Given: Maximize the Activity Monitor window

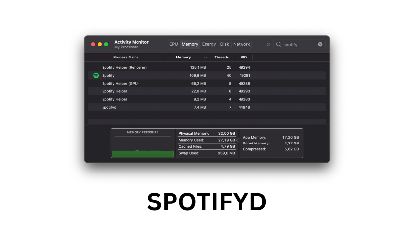Looking at the screenshot, I should click(x=106, y=44).
